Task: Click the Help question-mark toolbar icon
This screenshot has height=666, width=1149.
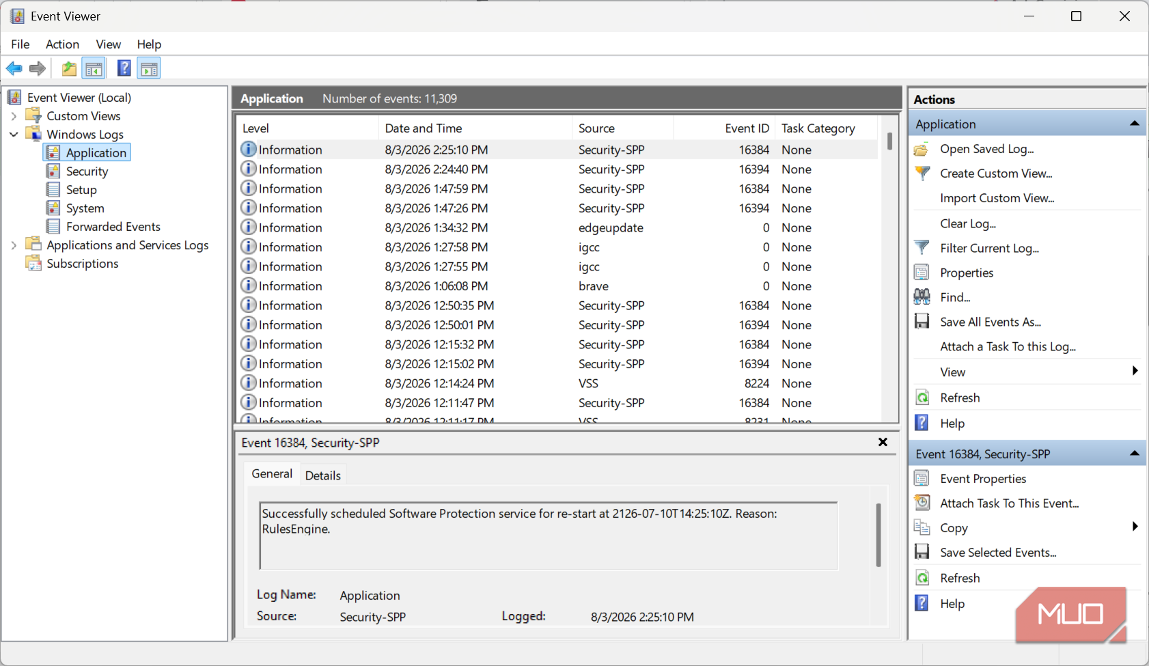Action: click(124, 68)
